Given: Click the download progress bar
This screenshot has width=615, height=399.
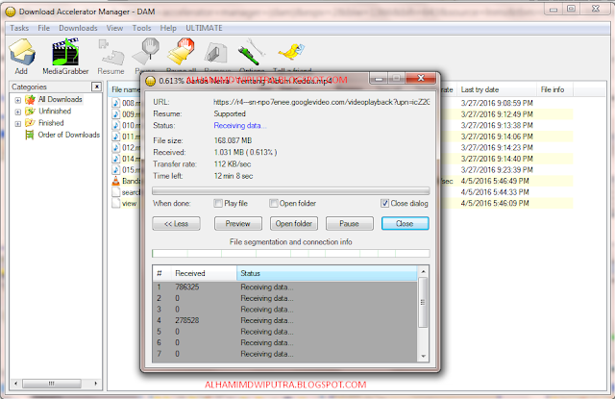Looking at the screenshot, I should 290,191.
